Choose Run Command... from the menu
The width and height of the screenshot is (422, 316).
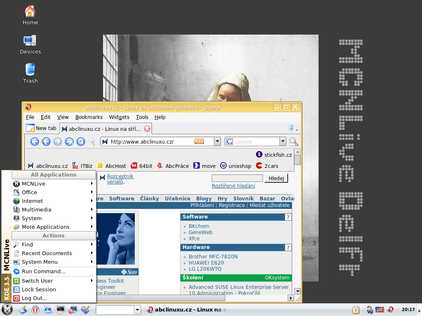click(x=54, y=272)
